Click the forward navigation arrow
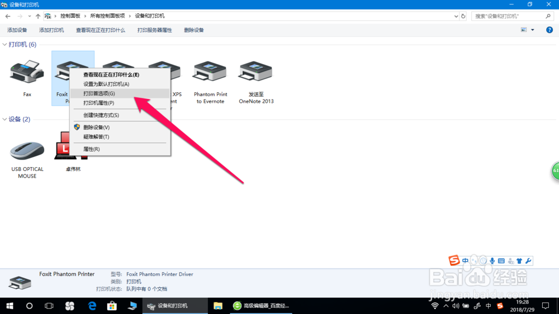The height and width of the screenshot is (314, 559). click(x=20, y=16)
